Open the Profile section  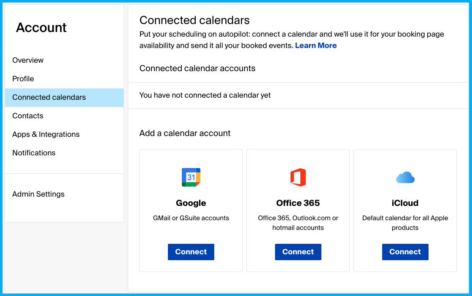23,79
